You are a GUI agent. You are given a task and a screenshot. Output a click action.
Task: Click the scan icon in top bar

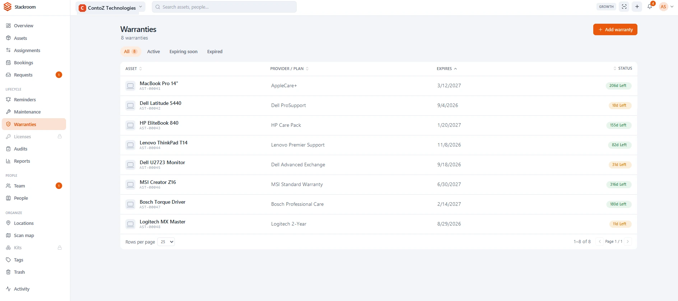tap(624, 6)
